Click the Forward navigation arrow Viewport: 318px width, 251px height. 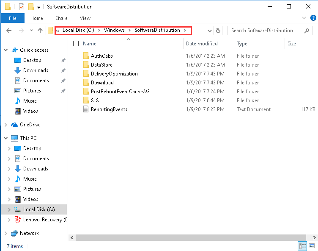21,31
